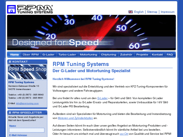Screen dimensions: 183x137
Task: Click the Designed for Speed hero banner
Action: (91, 32)
